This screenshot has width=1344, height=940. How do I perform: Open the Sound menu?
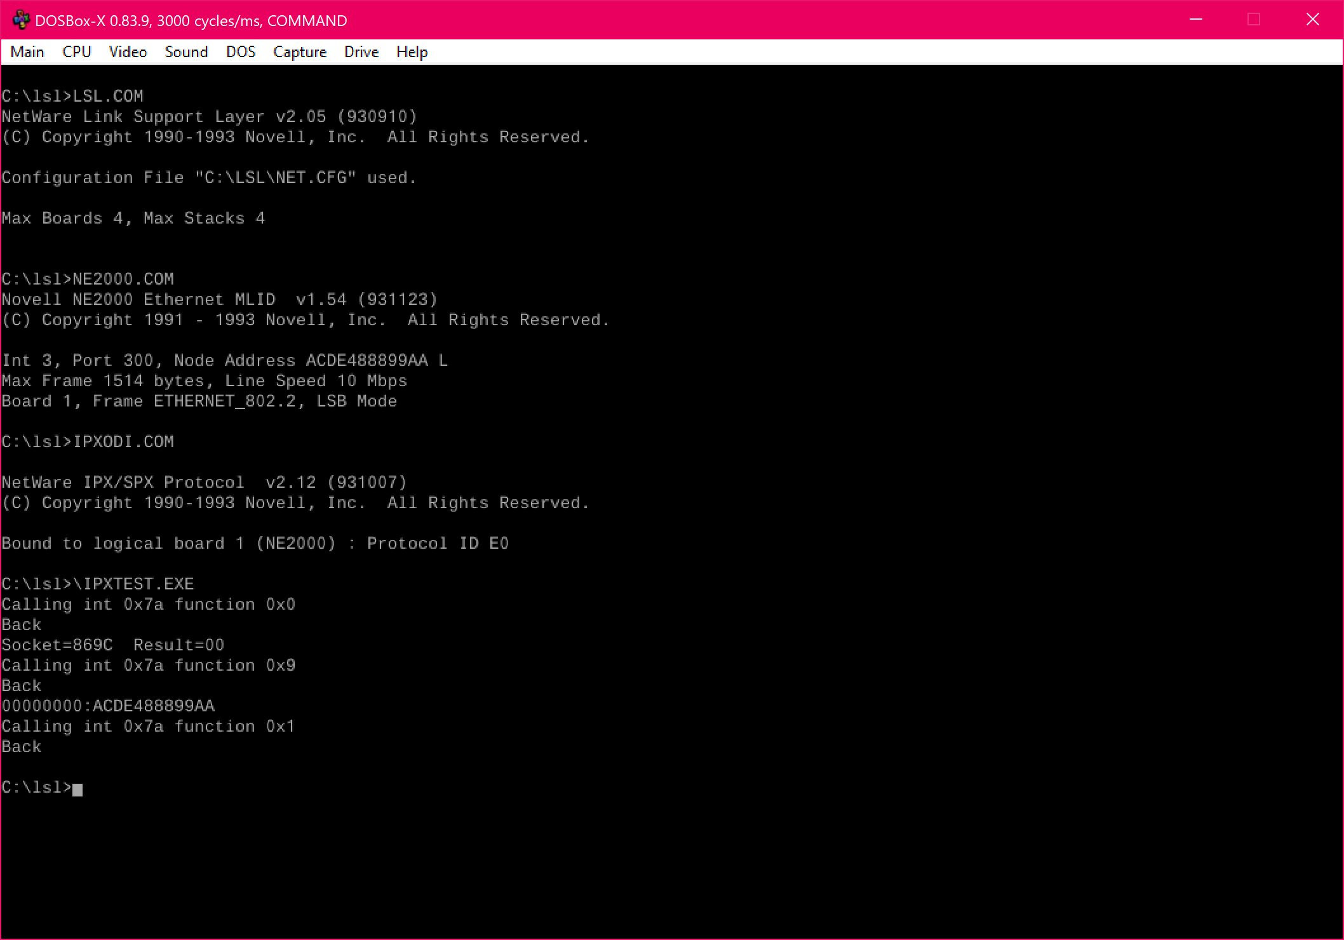click(186, 51)
